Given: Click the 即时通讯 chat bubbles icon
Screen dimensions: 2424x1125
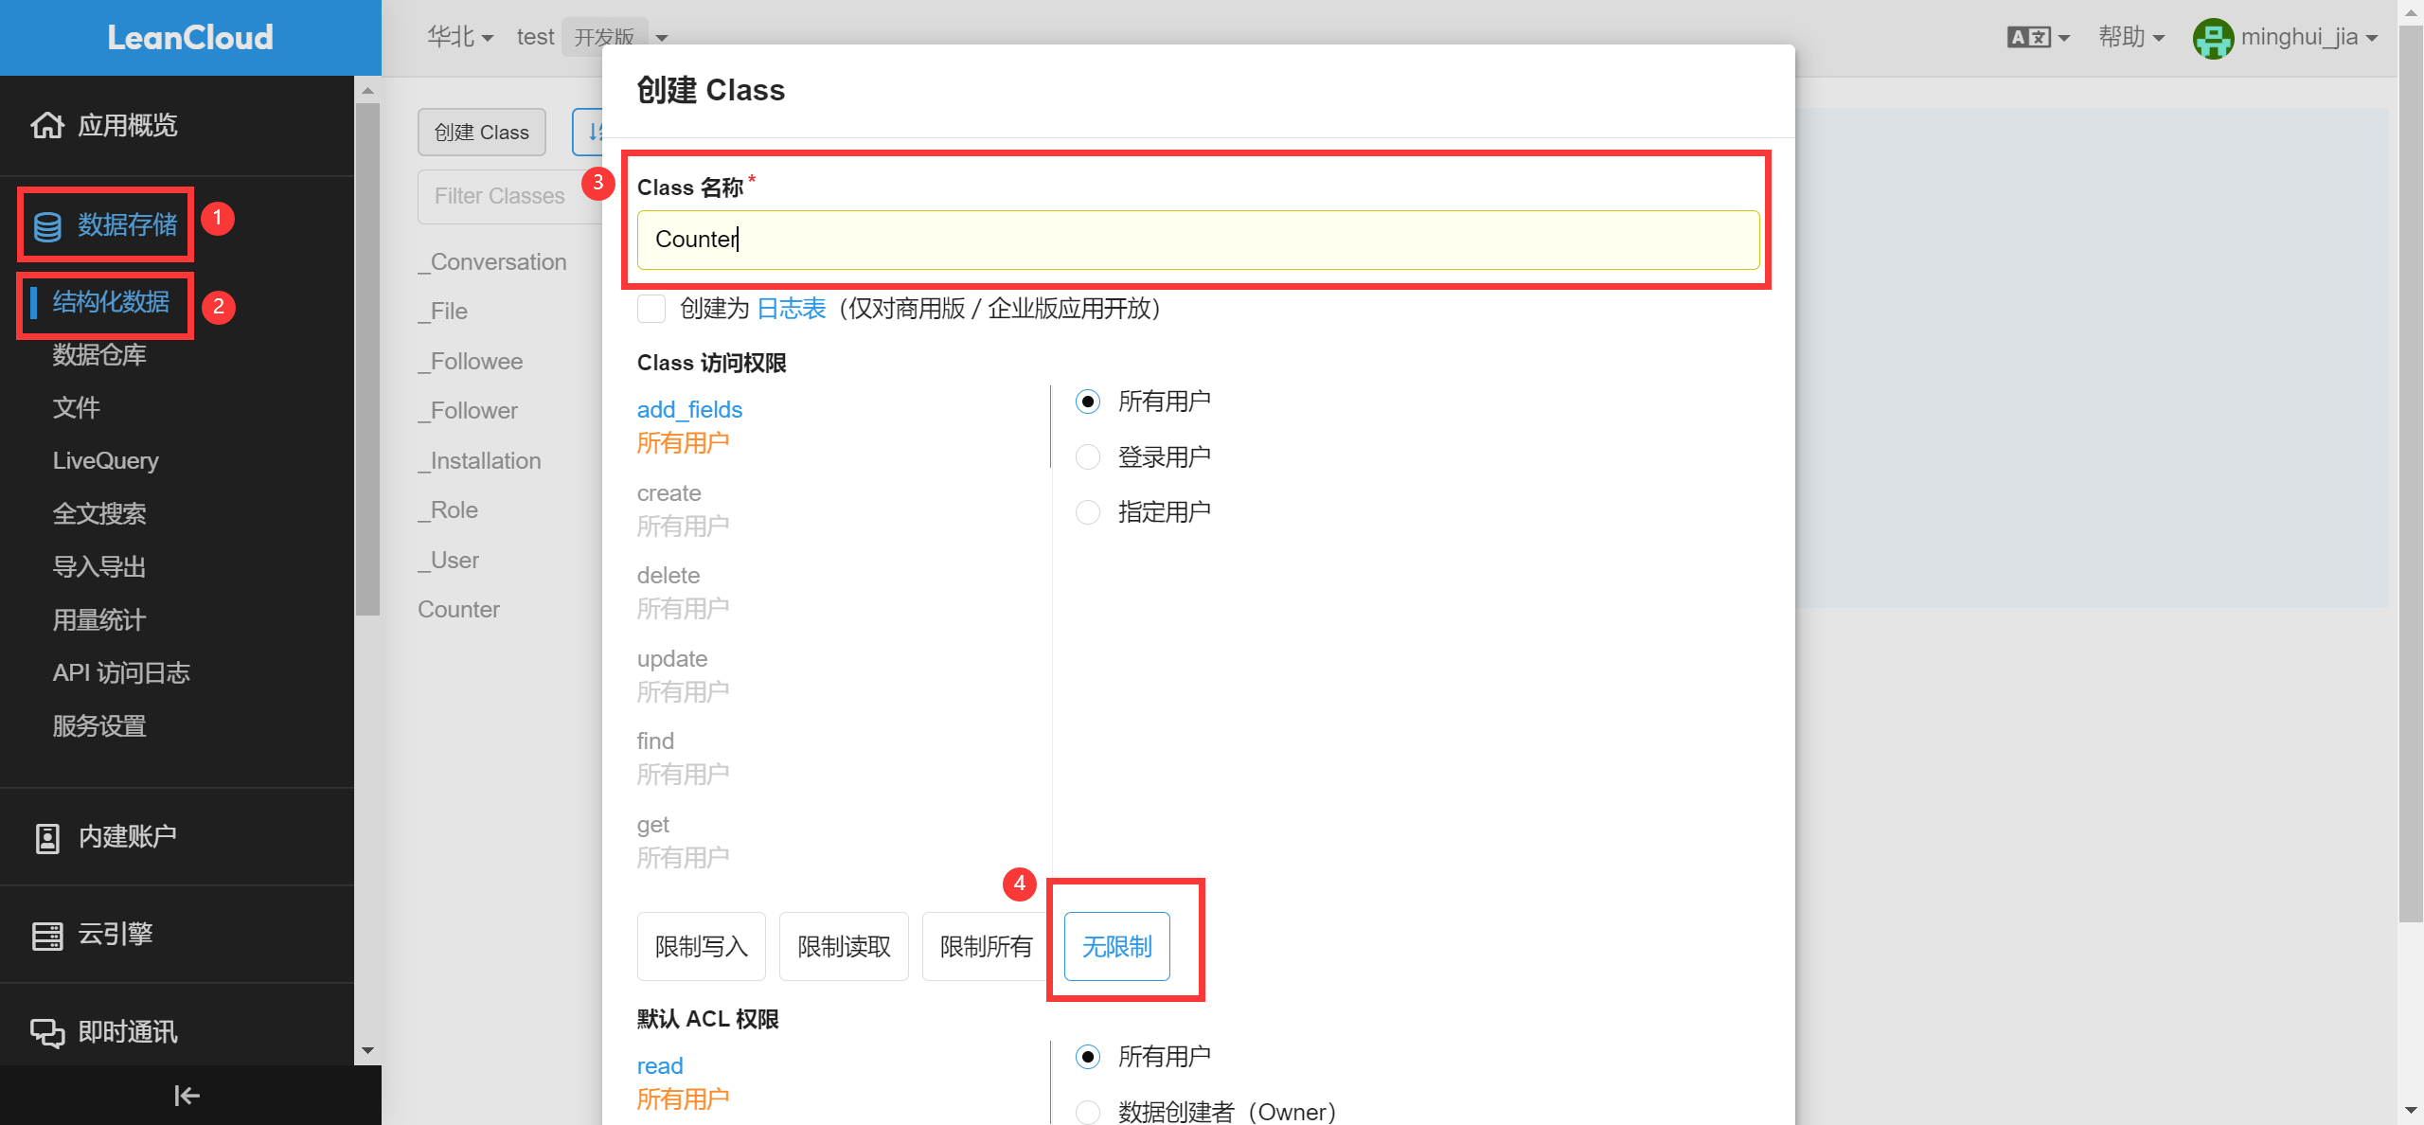Looking at the screenshot, I should click(x=46, y=1033).
